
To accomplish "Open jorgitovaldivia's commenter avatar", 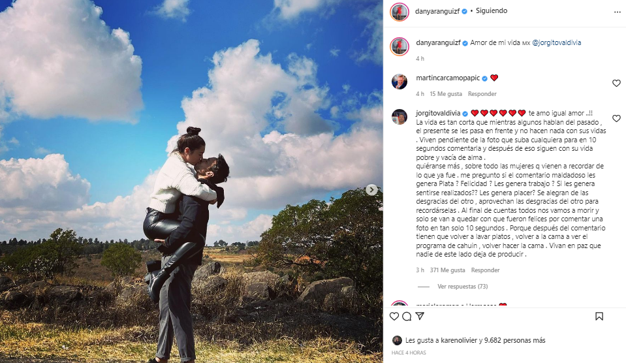I will tap(399, 117).
